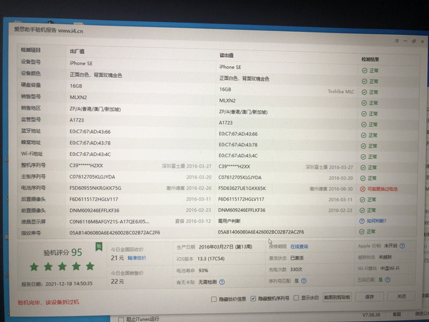
Task: Click green check icon for 指纹串号 result
Action: coord(362,232)
